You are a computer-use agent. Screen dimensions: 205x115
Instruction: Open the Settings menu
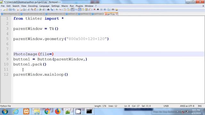tap(55, 6)
